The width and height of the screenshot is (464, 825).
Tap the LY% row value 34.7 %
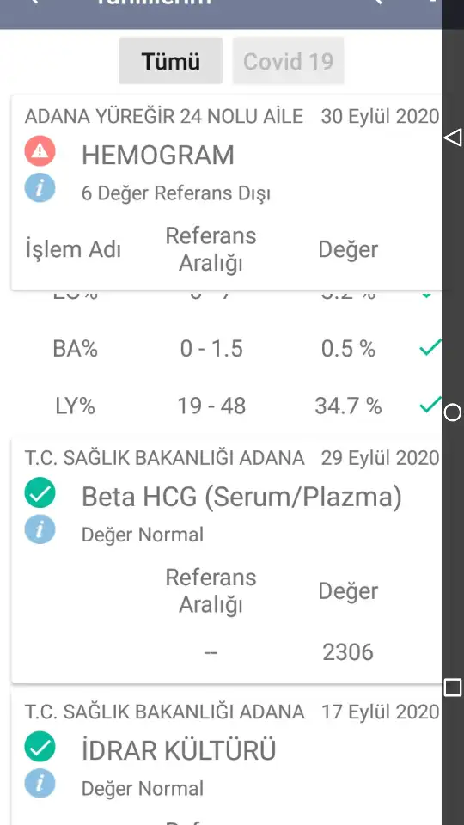[x=348, y=406]
